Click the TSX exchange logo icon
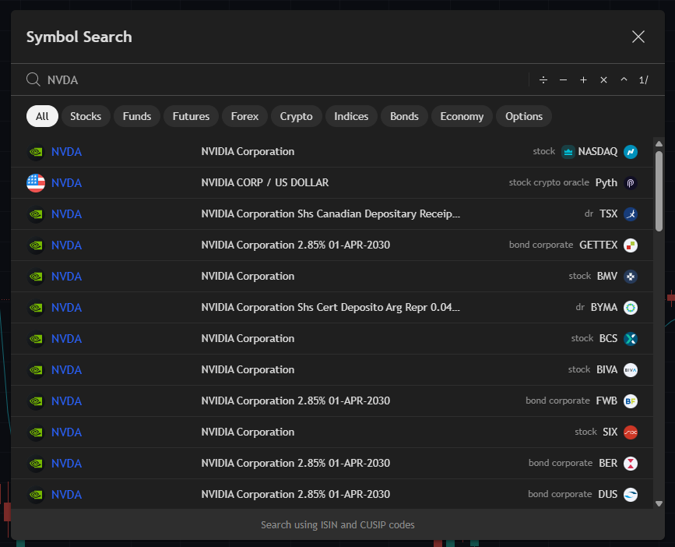 pos(631,214)
